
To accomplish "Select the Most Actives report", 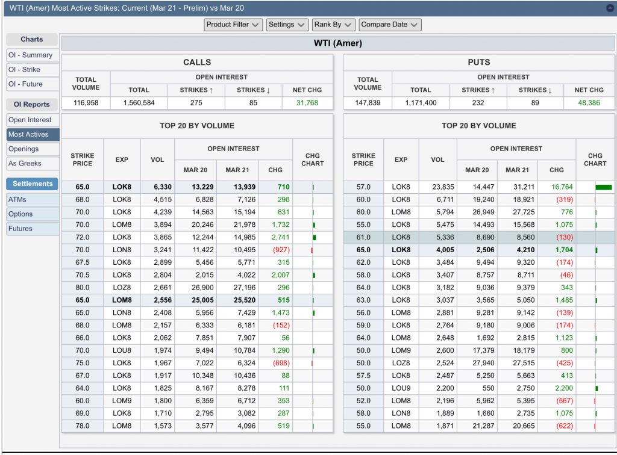I will point(33,134).
